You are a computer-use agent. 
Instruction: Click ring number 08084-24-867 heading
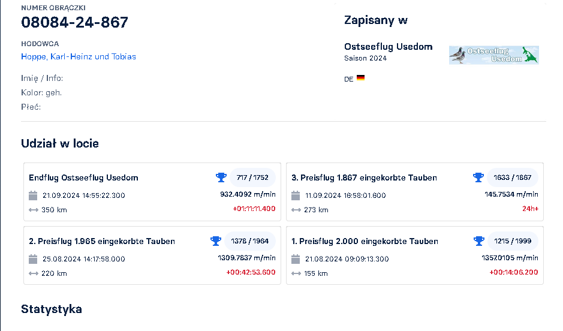pos(74,23)
